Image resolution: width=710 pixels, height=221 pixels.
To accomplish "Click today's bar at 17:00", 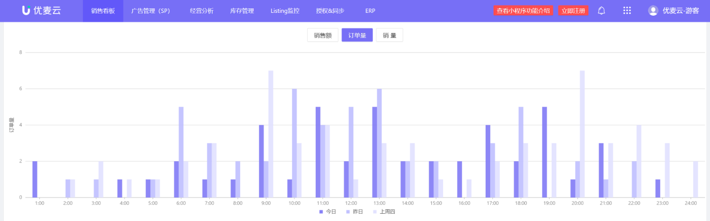I will [x=488, y=161].
